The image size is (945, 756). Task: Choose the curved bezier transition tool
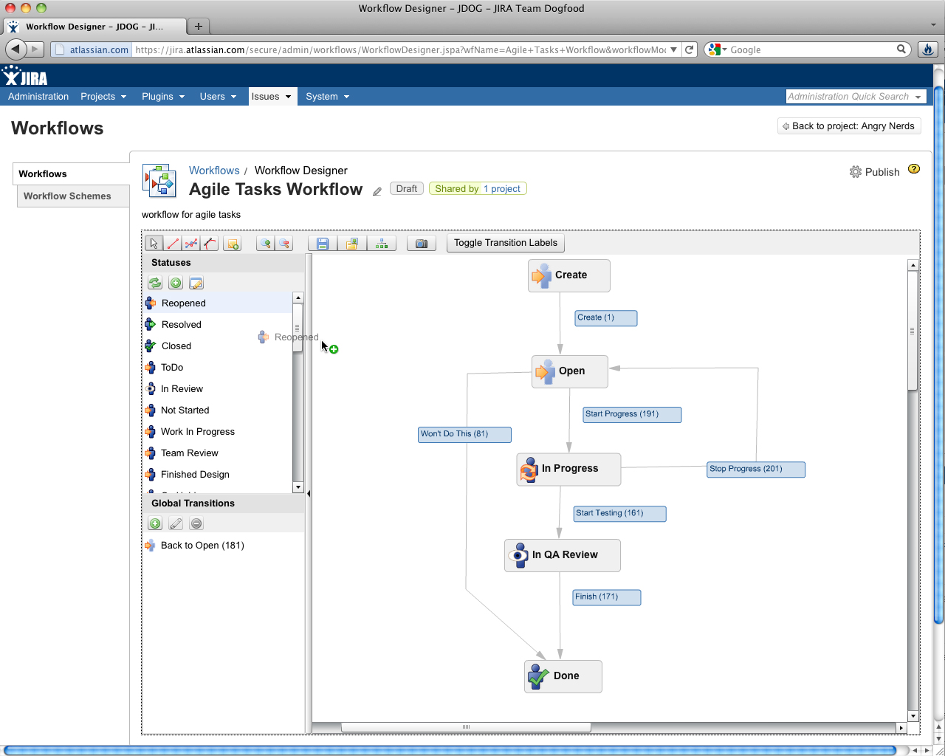210,243
